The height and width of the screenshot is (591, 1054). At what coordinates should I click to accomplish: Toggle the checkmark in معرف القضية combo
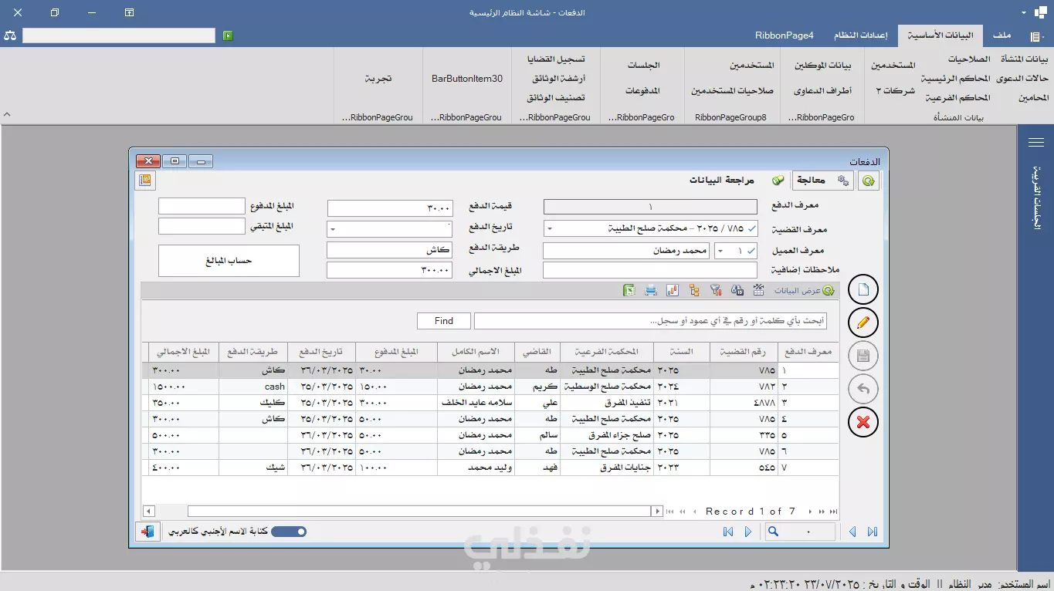coord(752,228)
